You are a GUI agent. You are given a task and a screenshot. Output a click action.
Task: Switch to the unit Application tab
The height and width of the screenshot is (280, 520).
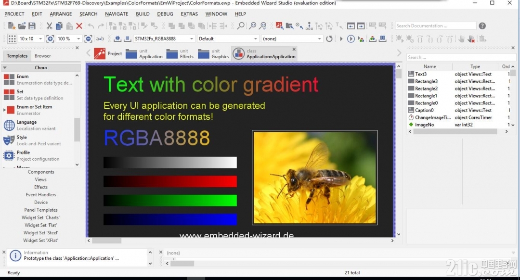(x=144, y=54)
